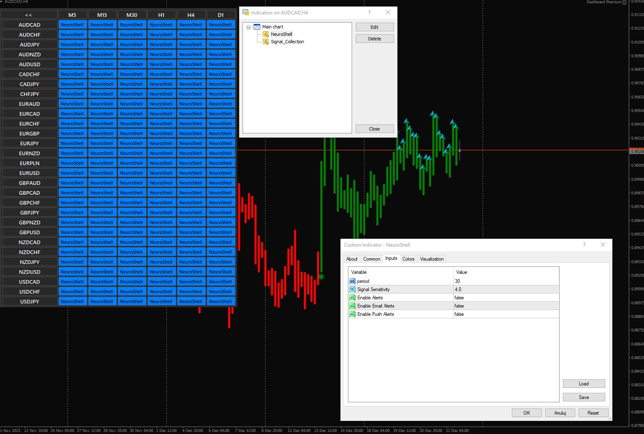This screenshot has width=644, height=434.
Task: Click the NeuroShell cell for USDJPY on D1
Action: [x=221, y=301]
